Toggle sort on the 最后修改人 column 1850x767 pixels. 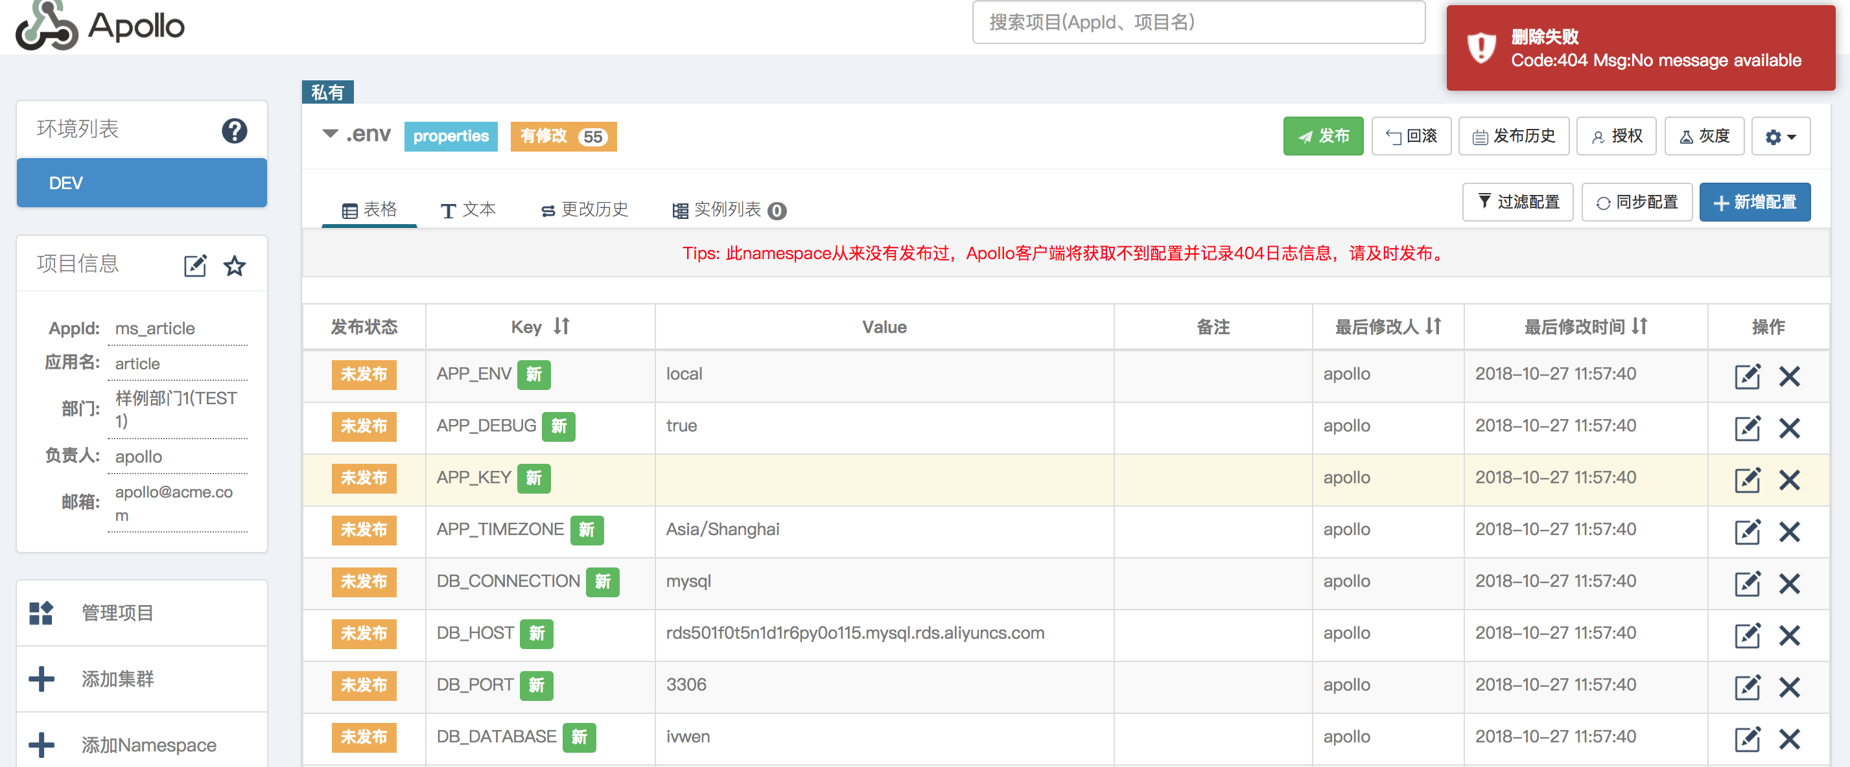pyautogui.click(x=1435, y=326)
